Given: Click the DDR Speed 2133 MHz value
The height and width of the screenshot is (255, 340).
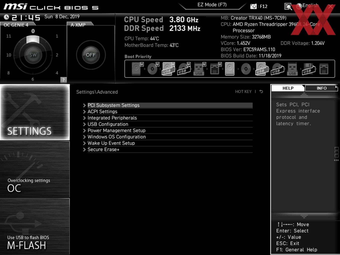Looking at the screenshot, I should click(x=185, y=28).
